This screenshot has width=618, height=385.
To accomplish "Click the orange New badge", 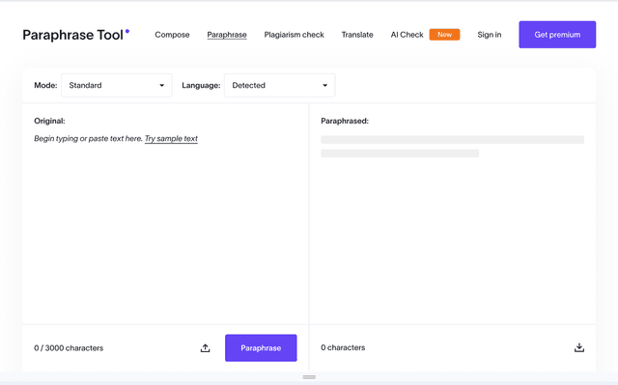I will coord(444,35).
